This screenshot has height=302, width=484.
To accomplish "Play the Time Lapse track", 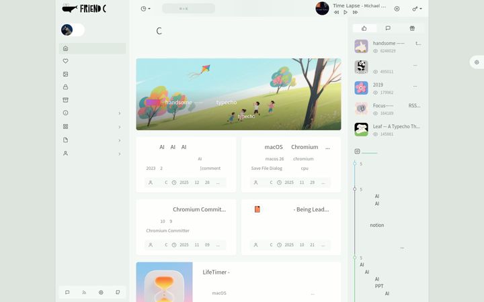I will [346, 12].
